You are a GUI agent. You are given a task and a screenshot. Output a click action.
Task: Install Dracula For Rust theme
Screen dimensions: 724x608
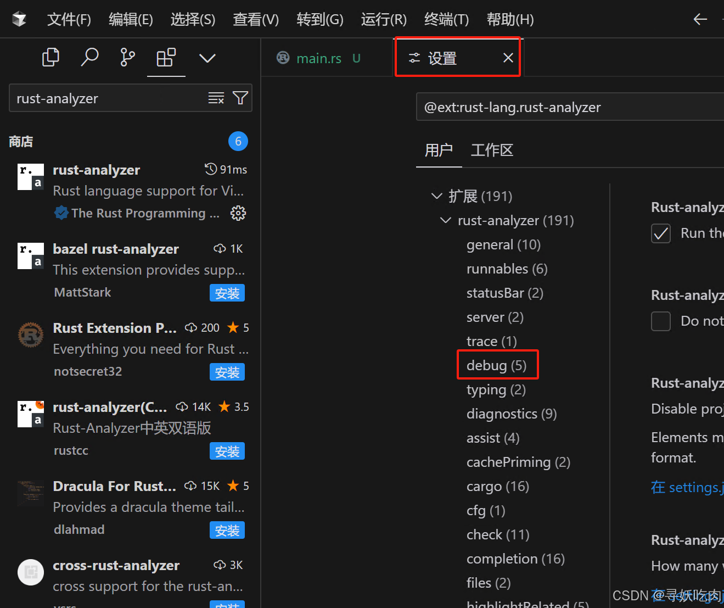227,531
